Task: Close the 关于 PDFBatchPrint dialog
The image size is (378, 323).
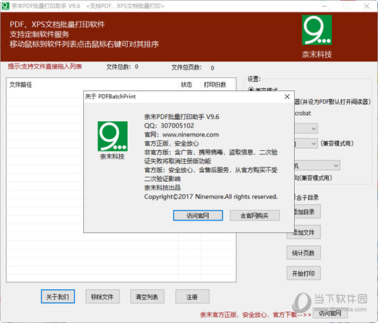Action: pos(287,96)
